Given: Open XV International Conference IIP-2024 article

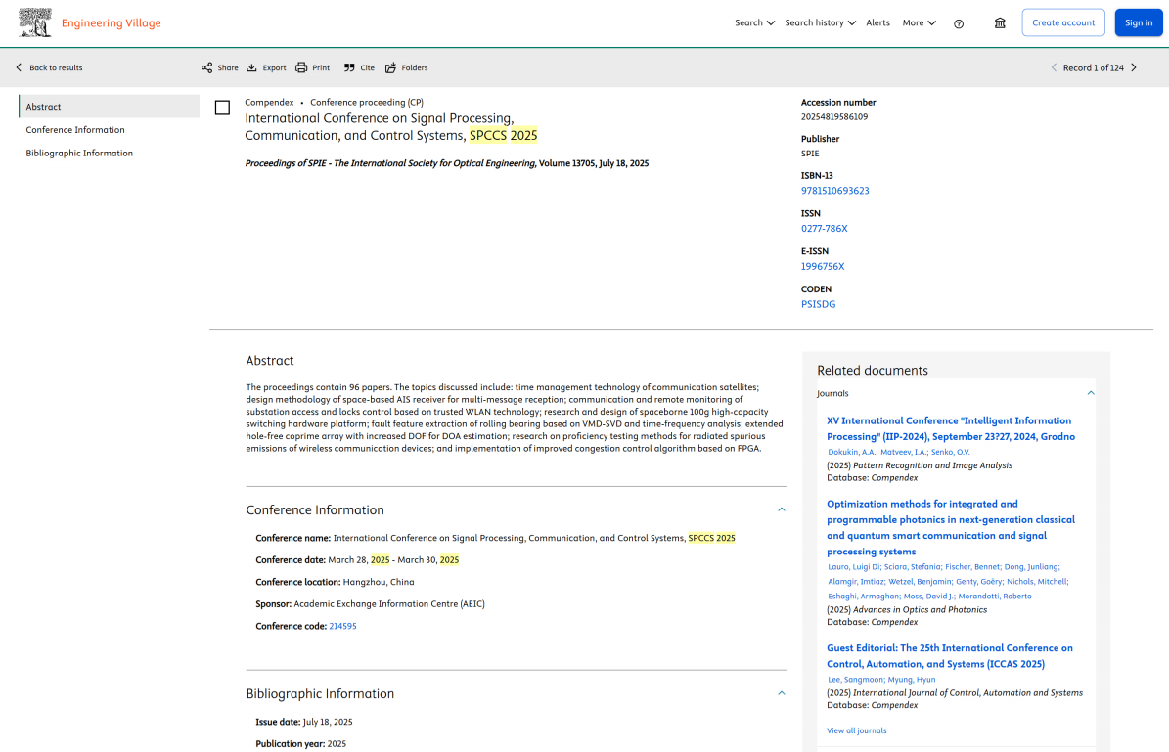Looking at the screenshot, I should coord(951,428).
